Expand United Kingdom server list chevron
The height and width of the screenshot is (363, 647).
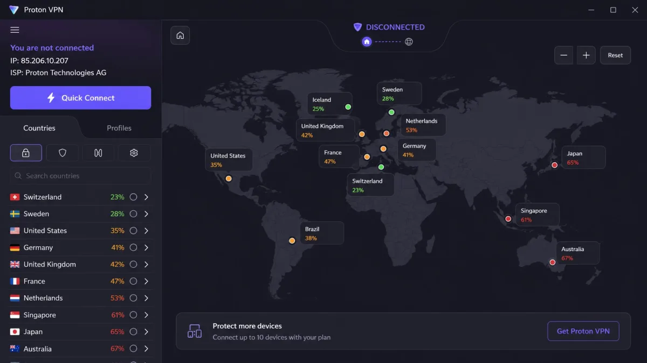[146, 264]
